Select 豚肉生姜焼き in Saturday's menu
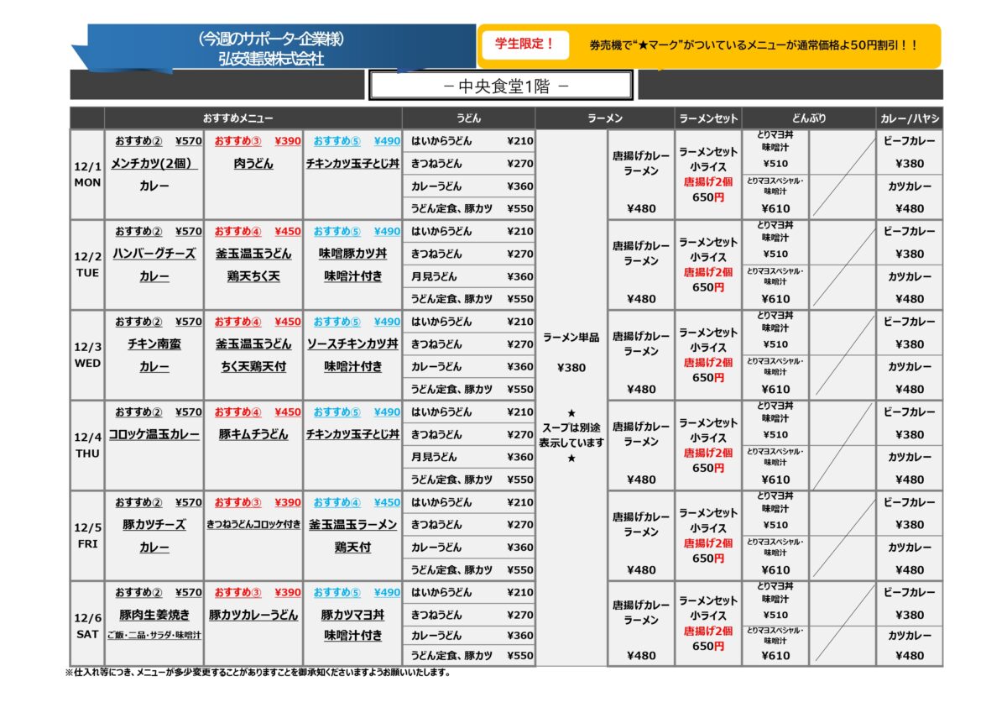 point(154,615)
